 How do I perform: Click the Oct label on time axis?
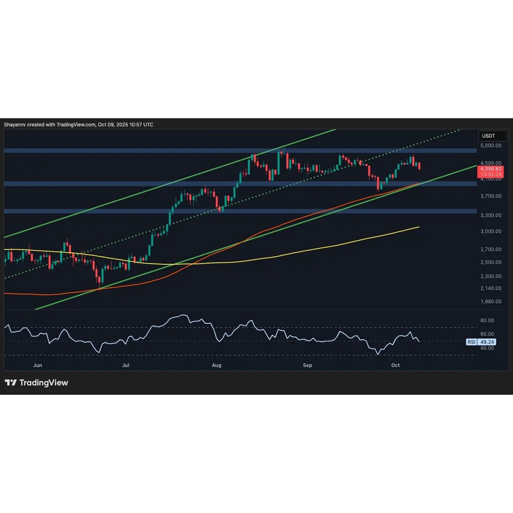click(x=396, y=365)
